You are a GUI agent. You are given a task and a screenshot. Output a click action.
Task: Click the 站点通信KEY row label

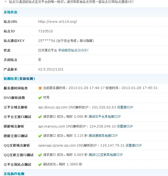(x=14, y=41)
